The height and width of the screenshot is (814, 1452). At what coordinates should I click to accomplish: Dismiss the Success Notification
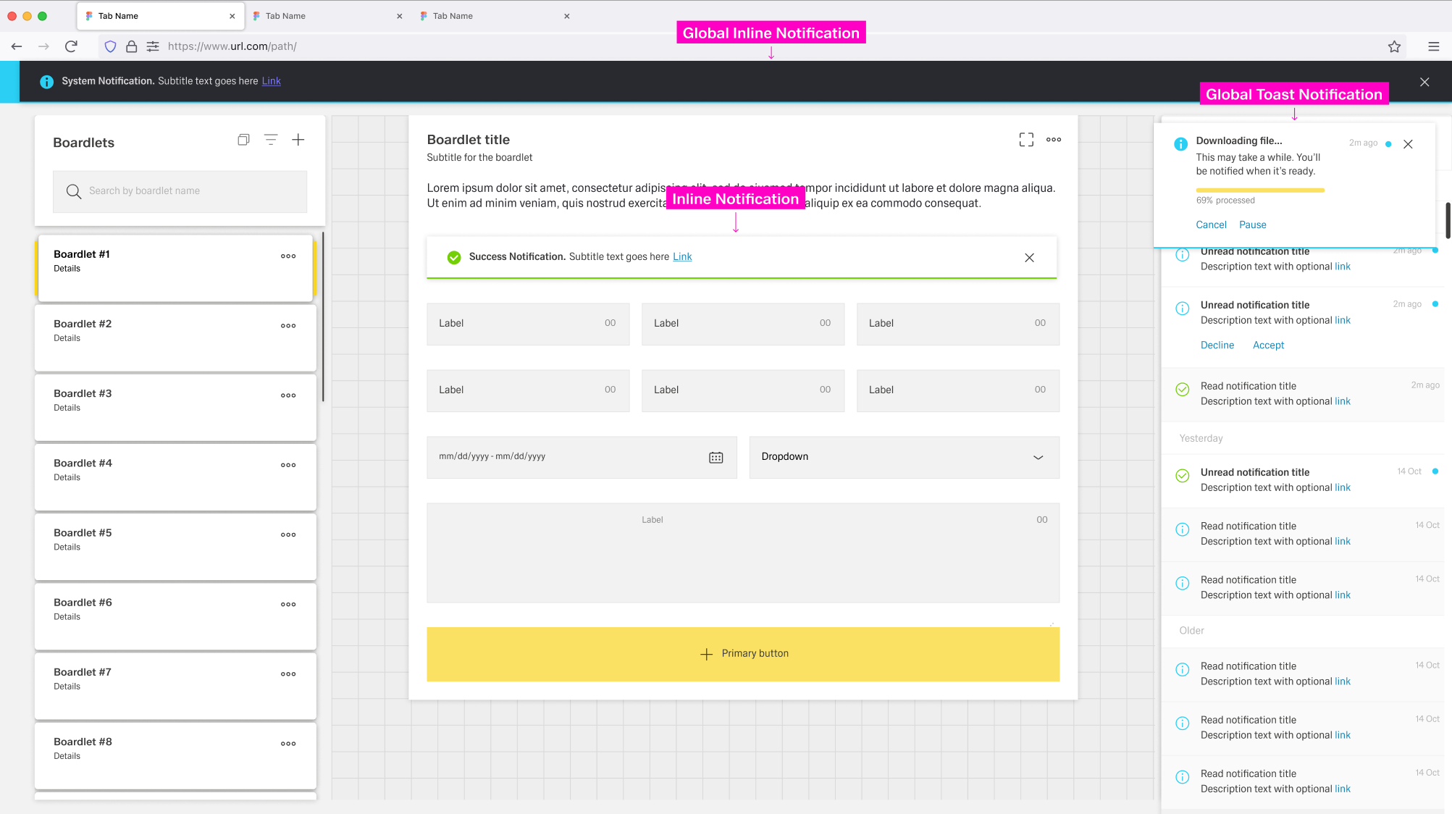tap(1029, 258)
